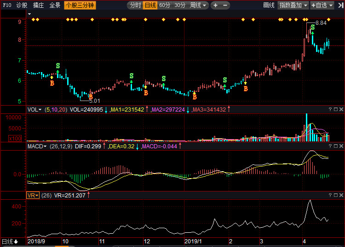Click the last yellow diamond info marker
Image resolution: width=345 pixels, height=247 pixels.
pyautogui.click(x=328, y=20)
